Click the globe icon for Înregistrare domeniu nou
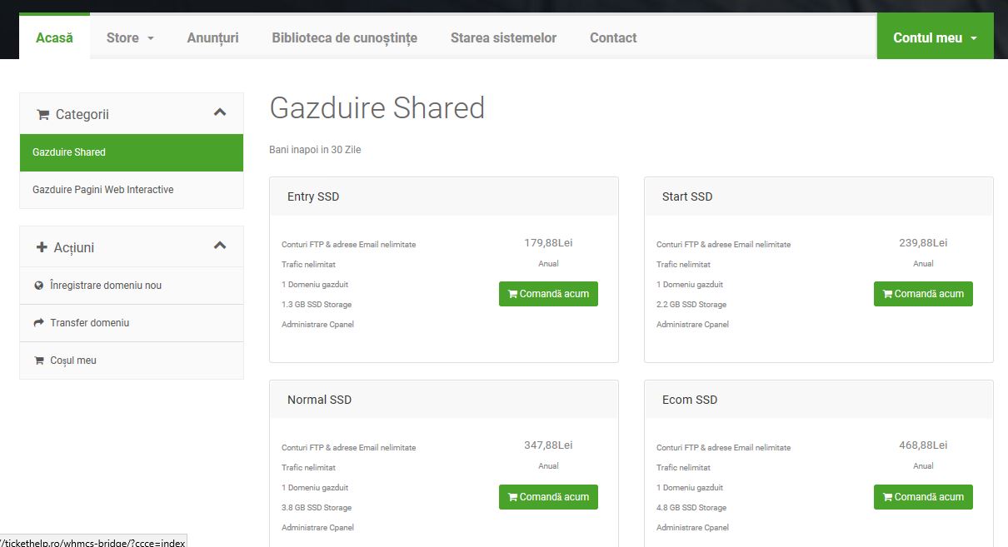The width and height of the screenshot is (1008, 547). [x=38, y=286]
